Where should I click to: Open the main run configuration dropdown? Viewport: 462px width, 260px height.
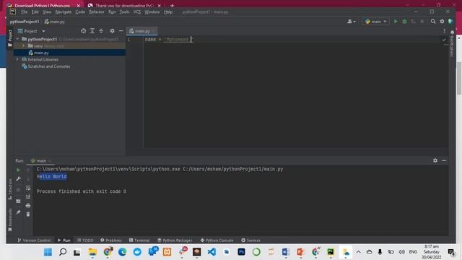coord(375,22)
